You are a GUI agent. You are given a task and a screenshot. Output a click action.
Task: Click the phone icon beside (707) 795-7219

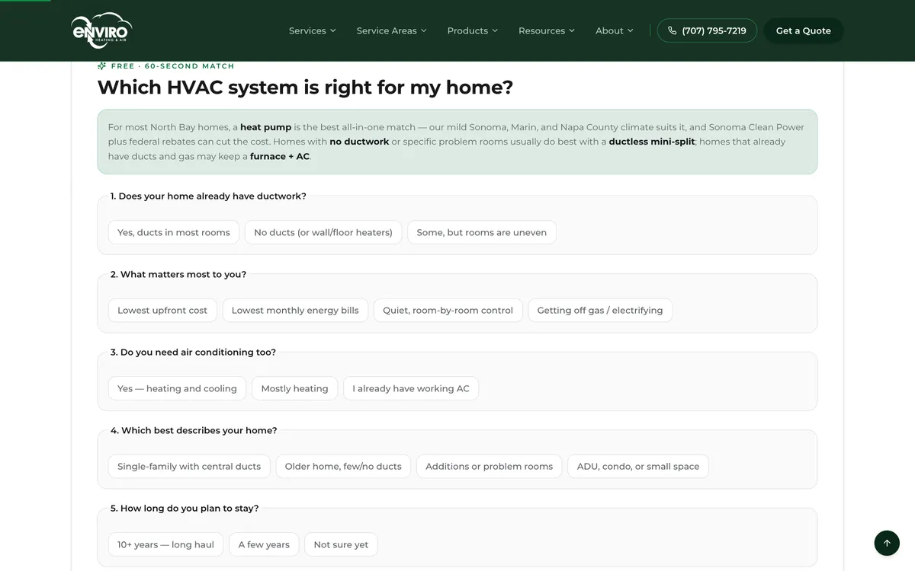[x=672, y=30]
